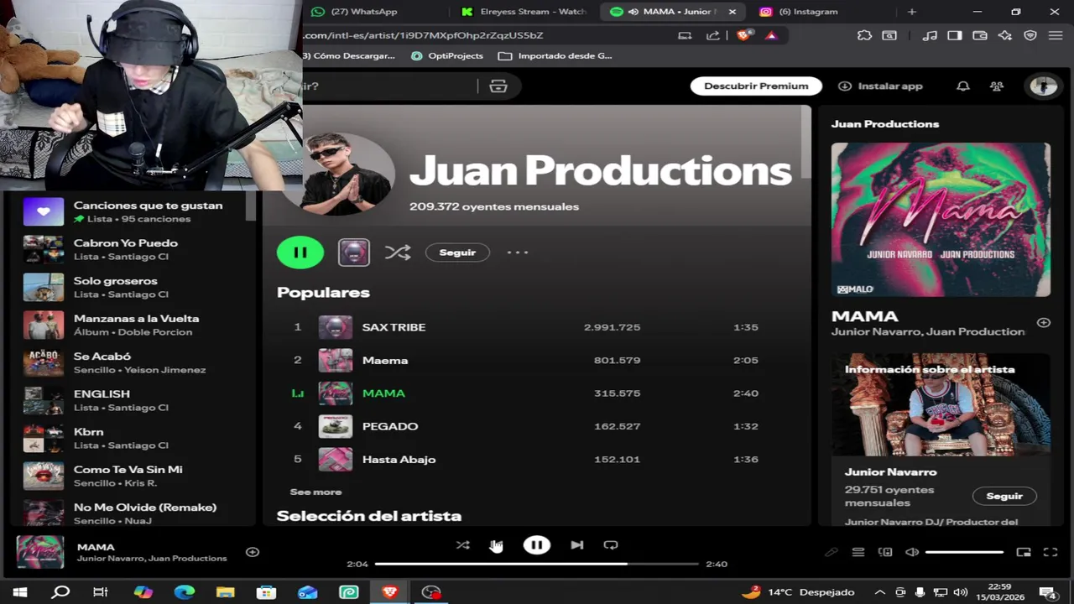This screenshot has width=1074, height=604.
Task: Open Explorar icon in Spotify search bar
Action: 498,86
